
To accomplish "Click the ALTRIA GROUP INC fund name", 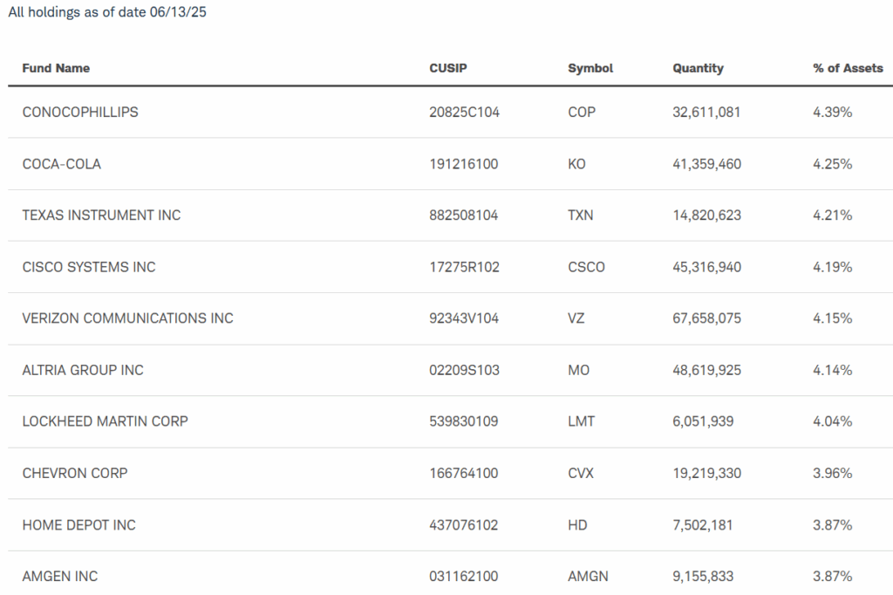I will point(83,371).
